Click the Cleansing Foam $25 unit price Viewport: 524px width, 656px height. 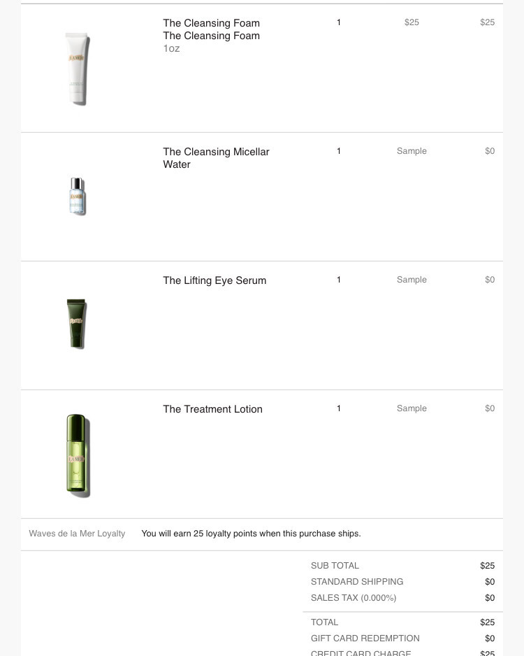click(x=412, y=22)
